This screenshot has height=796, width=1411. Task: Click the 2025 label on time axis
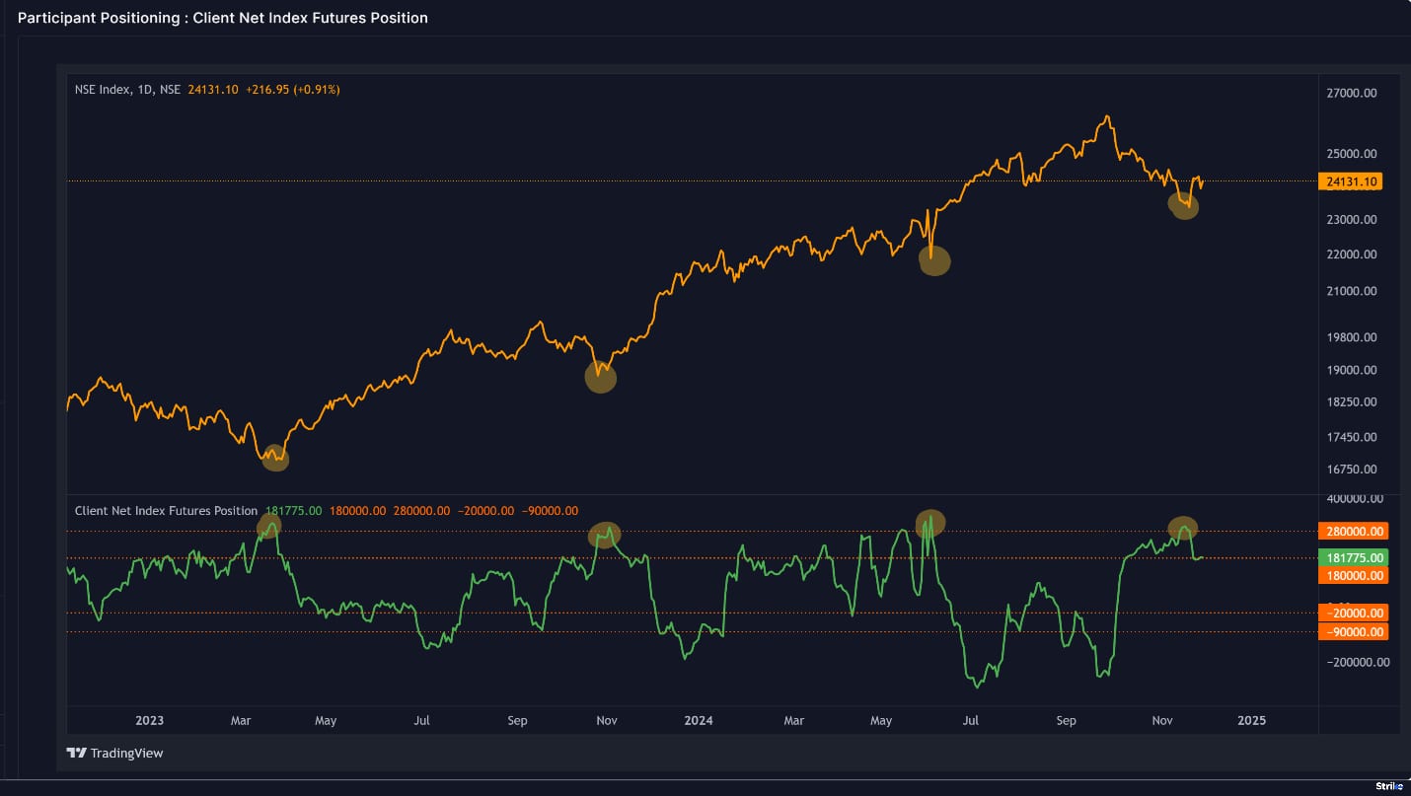1250,721
